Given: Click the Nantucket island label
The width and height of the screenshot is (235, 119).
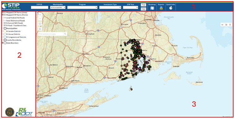Looking at the screenshot, I should [x=199, y=82].
